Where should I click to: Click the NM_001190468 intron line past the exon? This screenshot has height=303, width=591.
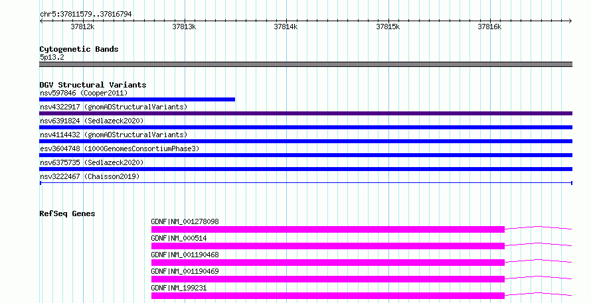coord(539,261)
